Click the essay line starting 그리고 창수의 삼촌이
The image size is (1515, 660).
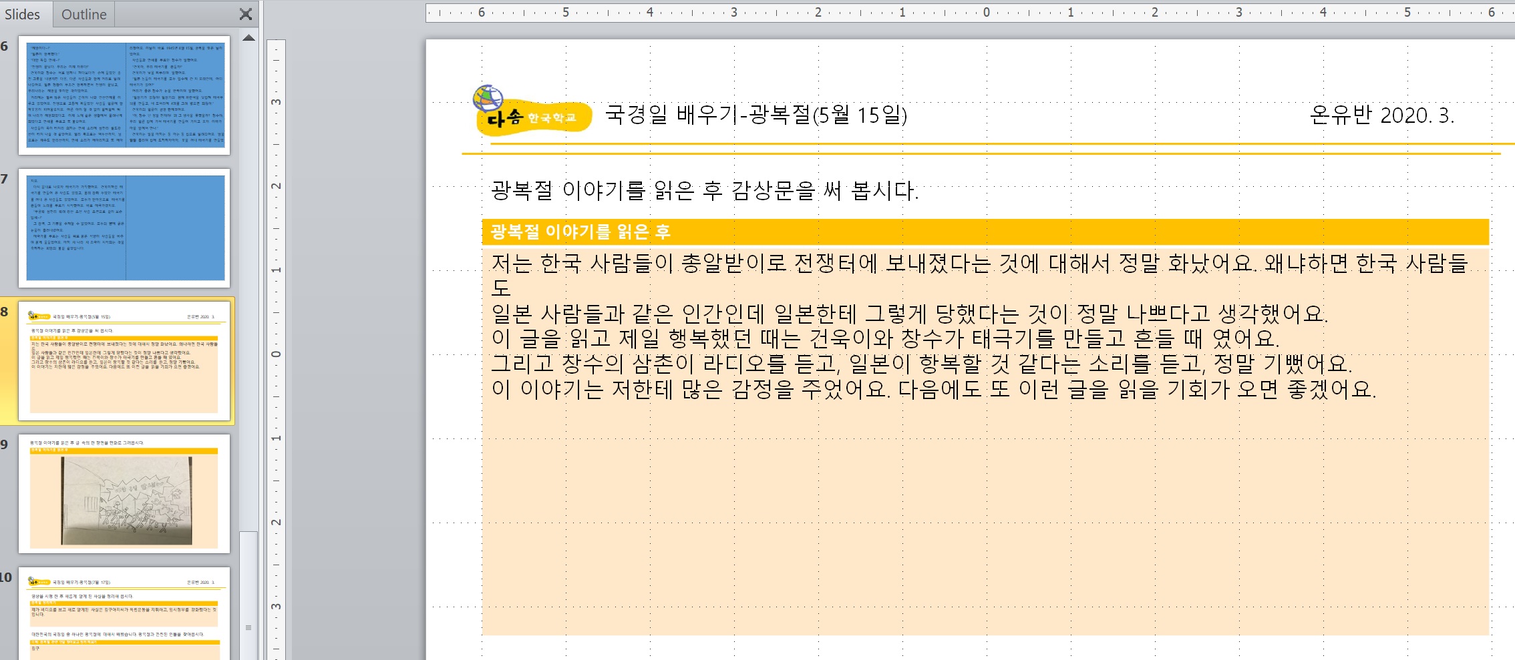tap(921, 364)
